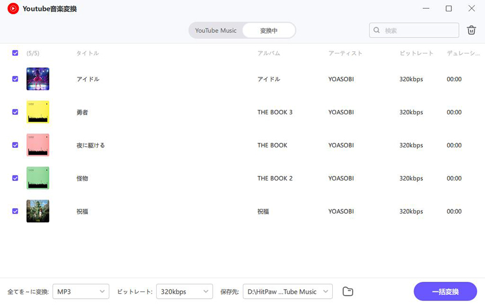Click the ビットレート column header
This screenshot has width=485, height=305.
(x=417, y=53)
